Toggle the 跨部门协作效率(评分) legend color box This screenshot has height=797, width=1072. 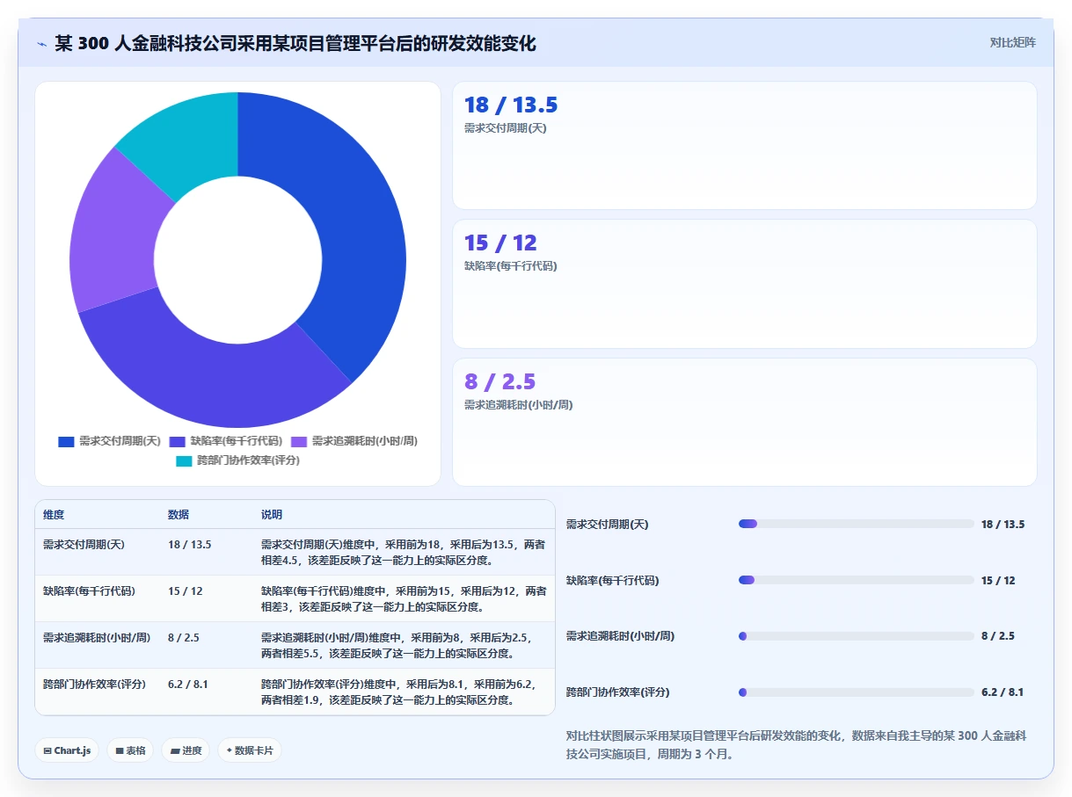[x=184, y=460]
